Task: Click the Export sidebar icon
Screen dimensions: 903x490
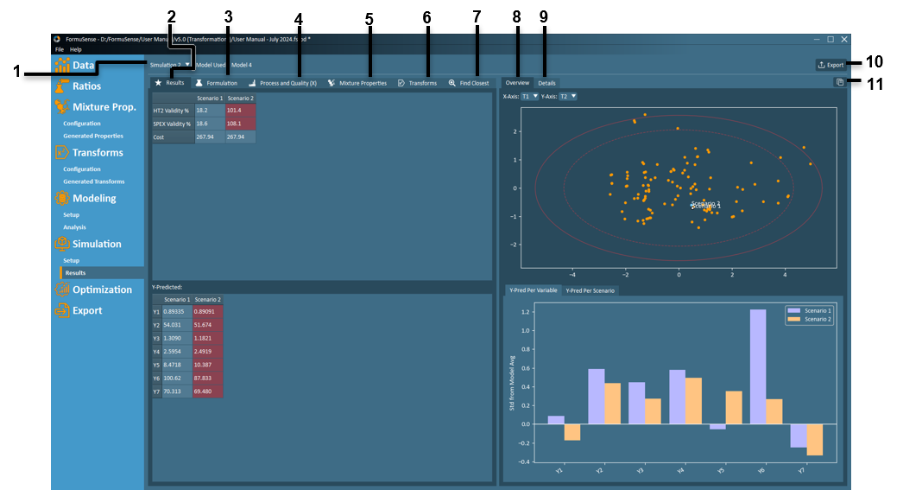Action: (x=61, y=311)
